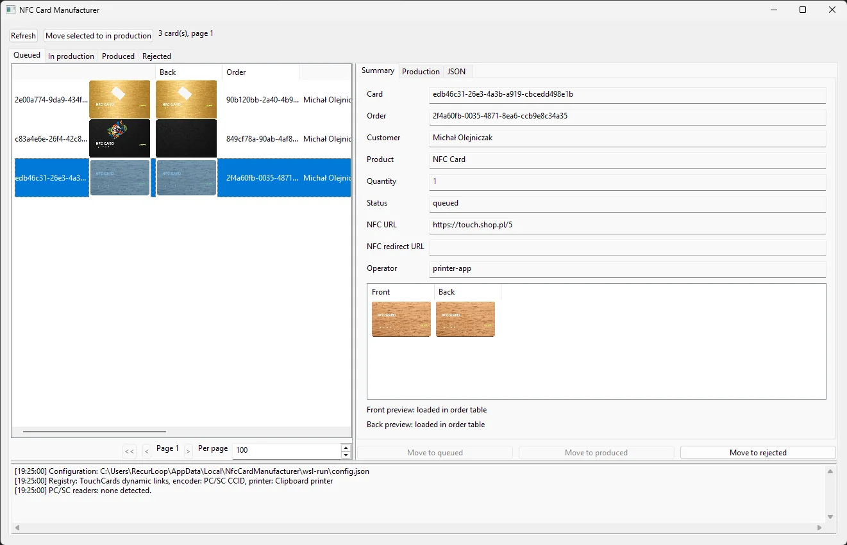
Task: Select the black front thumbnail of card c83a4e6e
Action: tap(120, 138)
